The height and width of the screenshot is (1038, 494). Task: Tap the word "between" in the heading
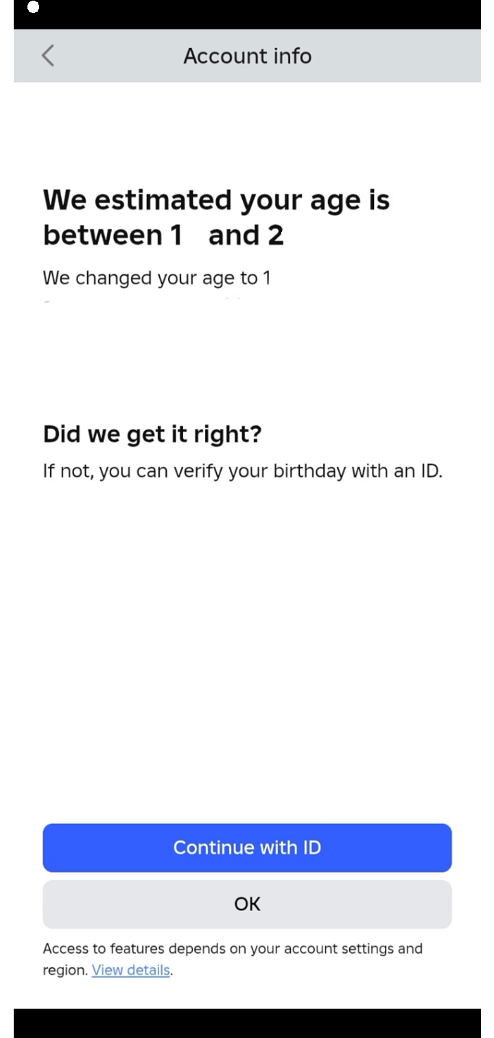tap(103, 235)
